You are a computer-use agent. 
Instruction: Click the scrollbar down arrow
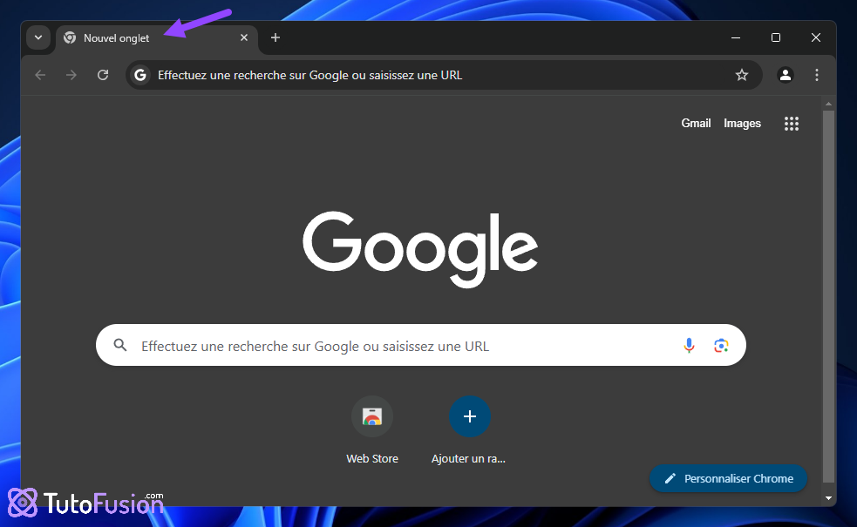[x=828, y=498]
